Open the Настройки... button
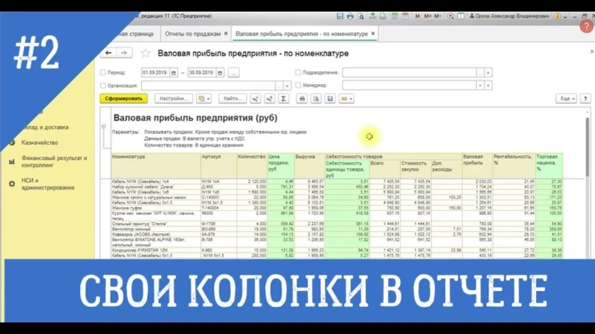Screen dimensions: 595x334 point(173,98)
